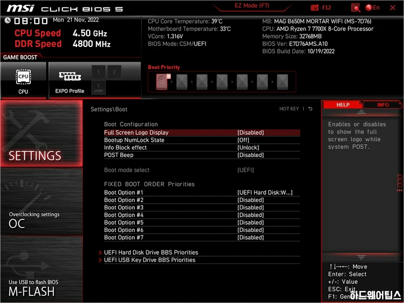
Task: Click the seventh boot priority device slot
Action: [282, 82]
